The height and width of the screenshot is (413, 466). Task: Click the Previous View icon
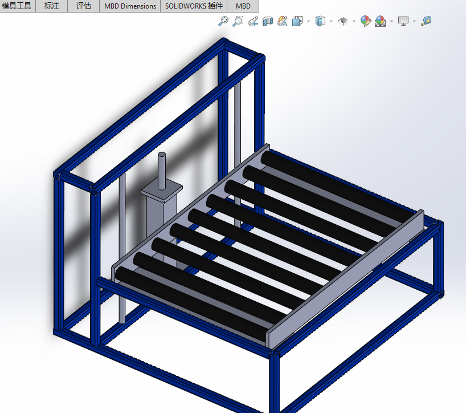[253, 22]
